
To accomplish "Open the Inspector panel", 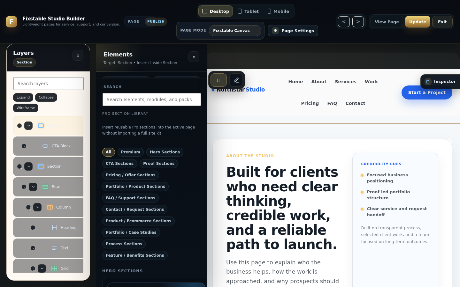I will [440, 82].
